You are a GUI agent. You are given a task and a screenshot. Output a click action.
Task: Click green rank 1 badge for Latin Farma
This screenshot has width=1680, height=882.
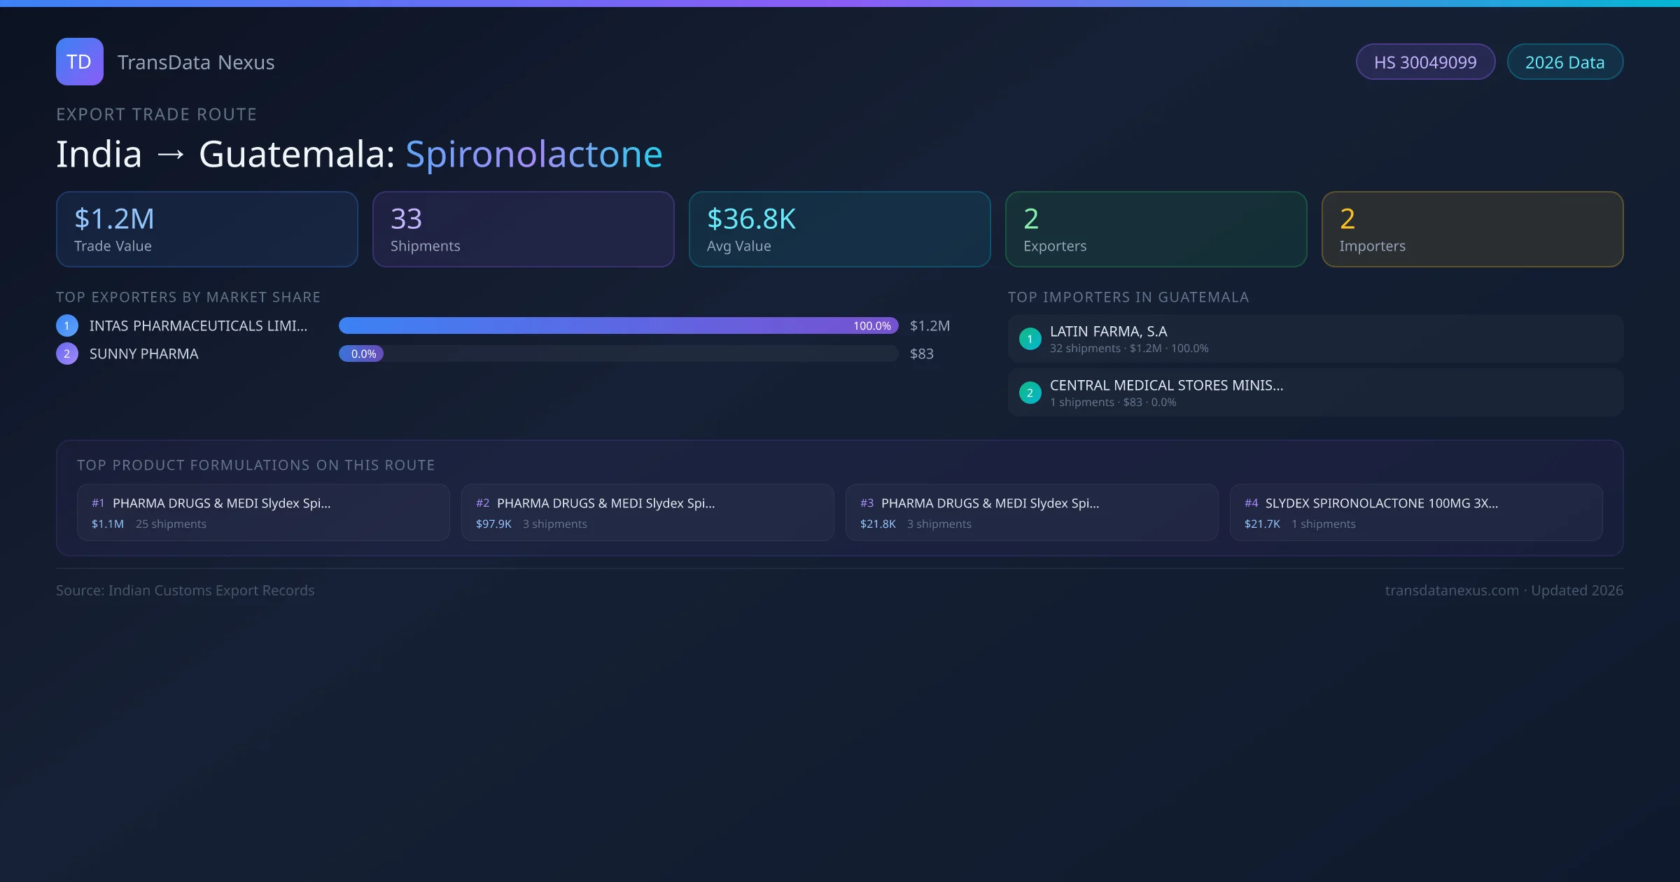pyautogui.click(x=1030, y=339)
